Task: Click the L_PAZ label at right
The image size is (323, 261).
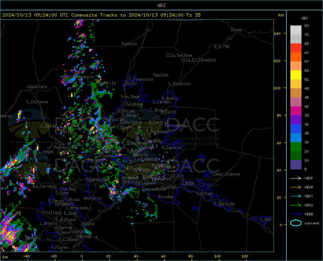Action: tap(266, 220)
